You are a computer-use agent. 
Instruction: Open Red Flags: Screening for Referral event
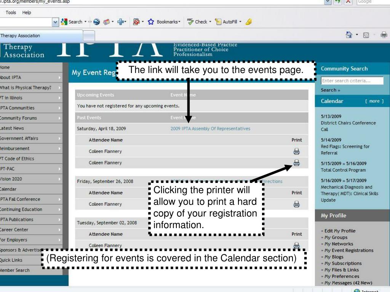click(345, 150)
